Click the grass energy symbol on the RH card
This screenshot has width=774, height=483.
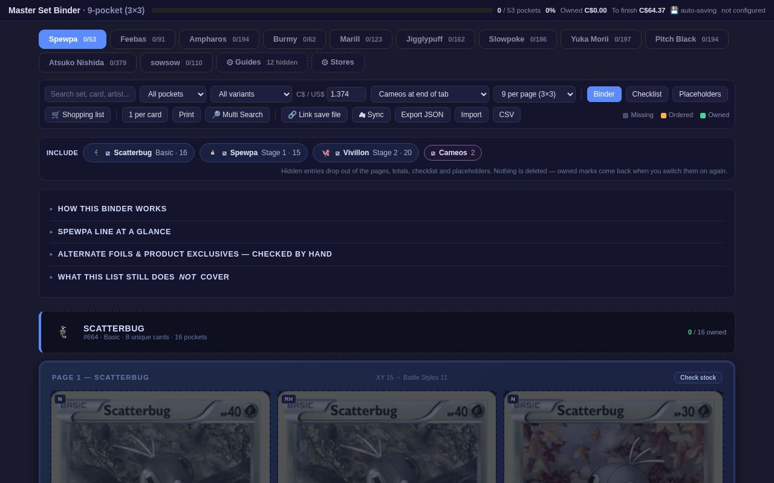477,411
